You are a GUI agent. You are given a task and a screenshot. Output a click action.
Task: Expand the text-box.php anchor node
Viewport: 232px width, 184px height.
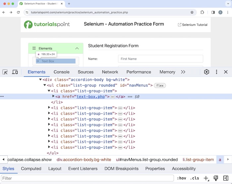click(x=53, y=96)
